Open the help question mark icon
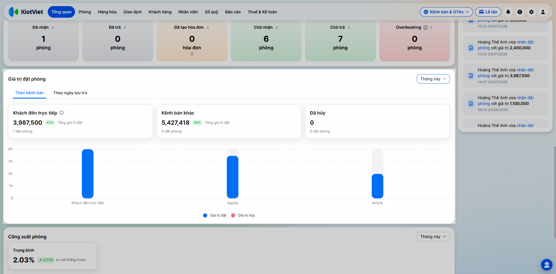 click(520, 12)
